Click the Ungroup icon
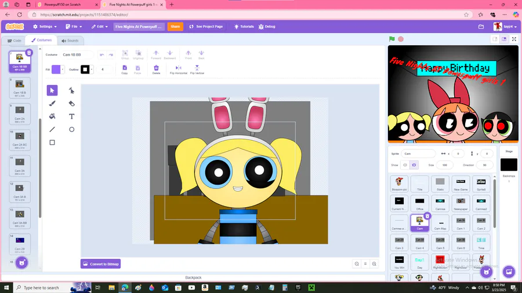Image resolution: width=522 pixels, height=293 pixels. click(138, 55)
